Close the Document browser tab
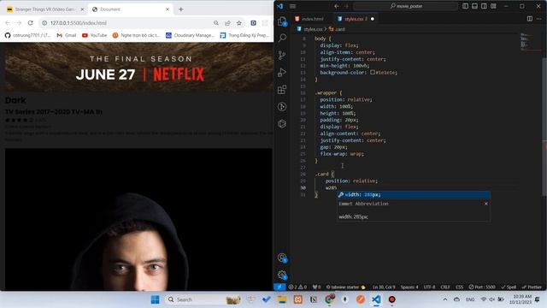Screen dimensions: 547x308 (x=168, y=9)
